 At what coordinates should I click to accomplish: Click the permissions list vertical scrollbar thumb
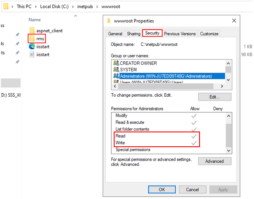229,135
